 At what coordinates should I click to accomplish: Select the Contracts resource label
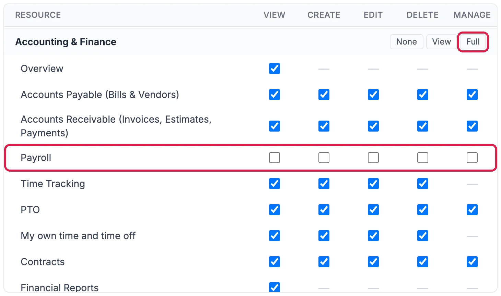tap(43, 262)
